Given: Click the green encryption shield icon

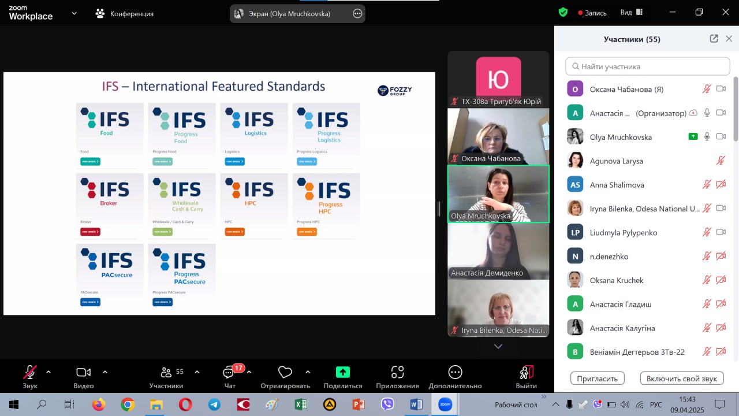Looking at the screenshot, I should point(563,12).
